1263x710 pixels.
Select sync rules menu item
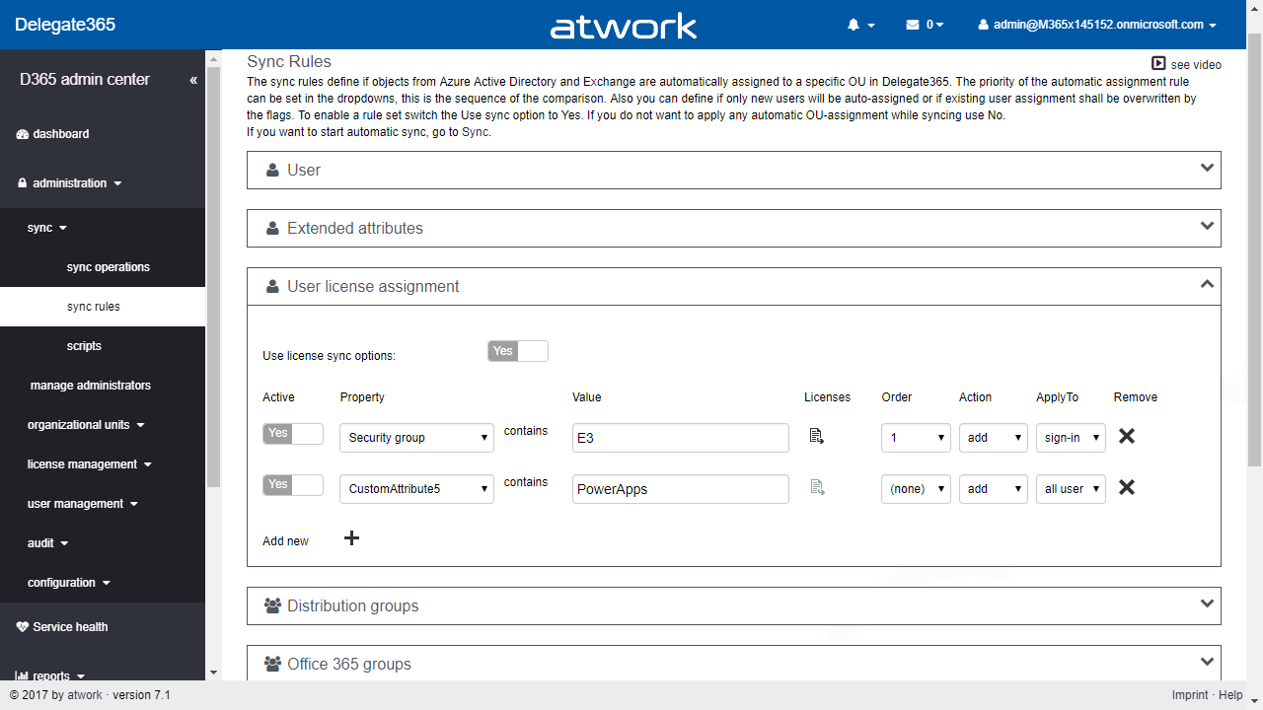pyautogui.click(x=103, y=307)
